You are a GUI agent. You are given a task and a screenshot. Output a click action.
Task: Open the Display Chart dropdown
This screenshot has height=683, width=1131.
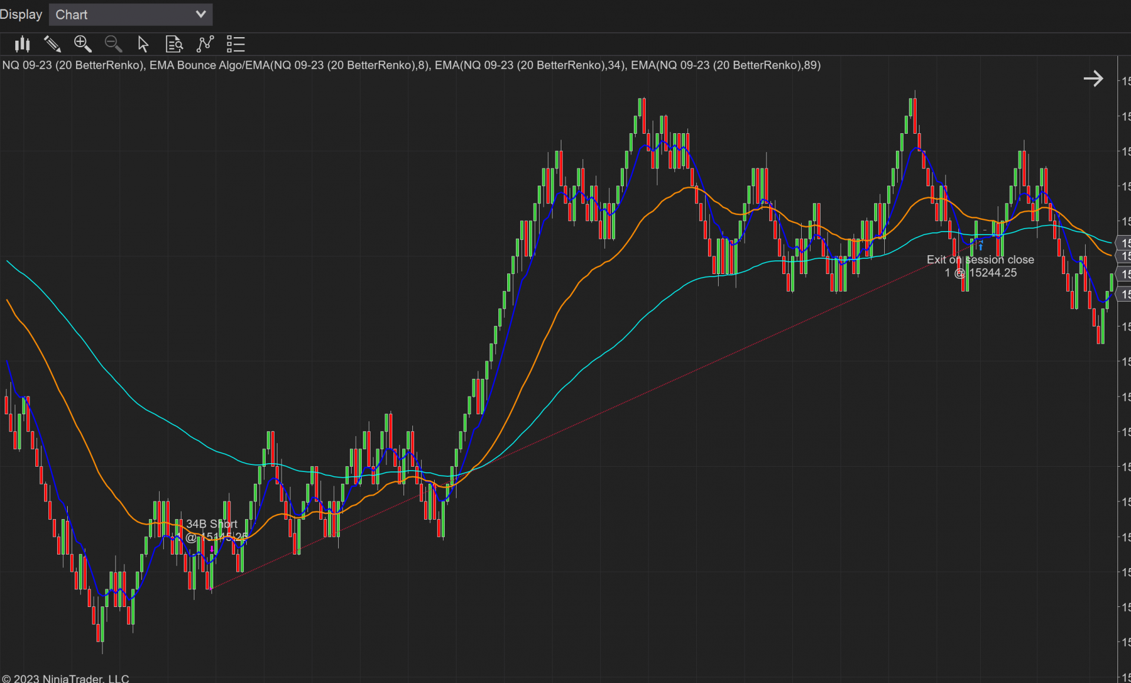(x=130, y=15)
